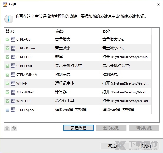
Task: Click action cell 音量增大 5%;
Action: 113,39
